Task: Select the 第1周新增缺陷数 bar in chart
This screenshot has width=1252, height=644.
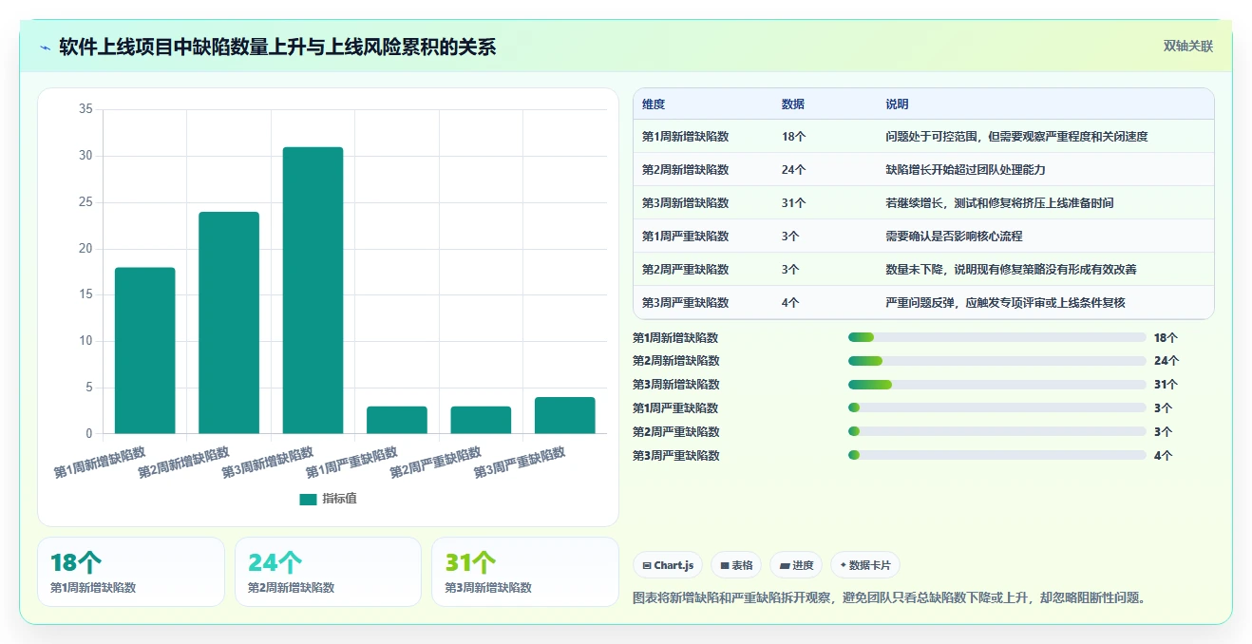Action: pyautogui.click(x=145, y=350)
